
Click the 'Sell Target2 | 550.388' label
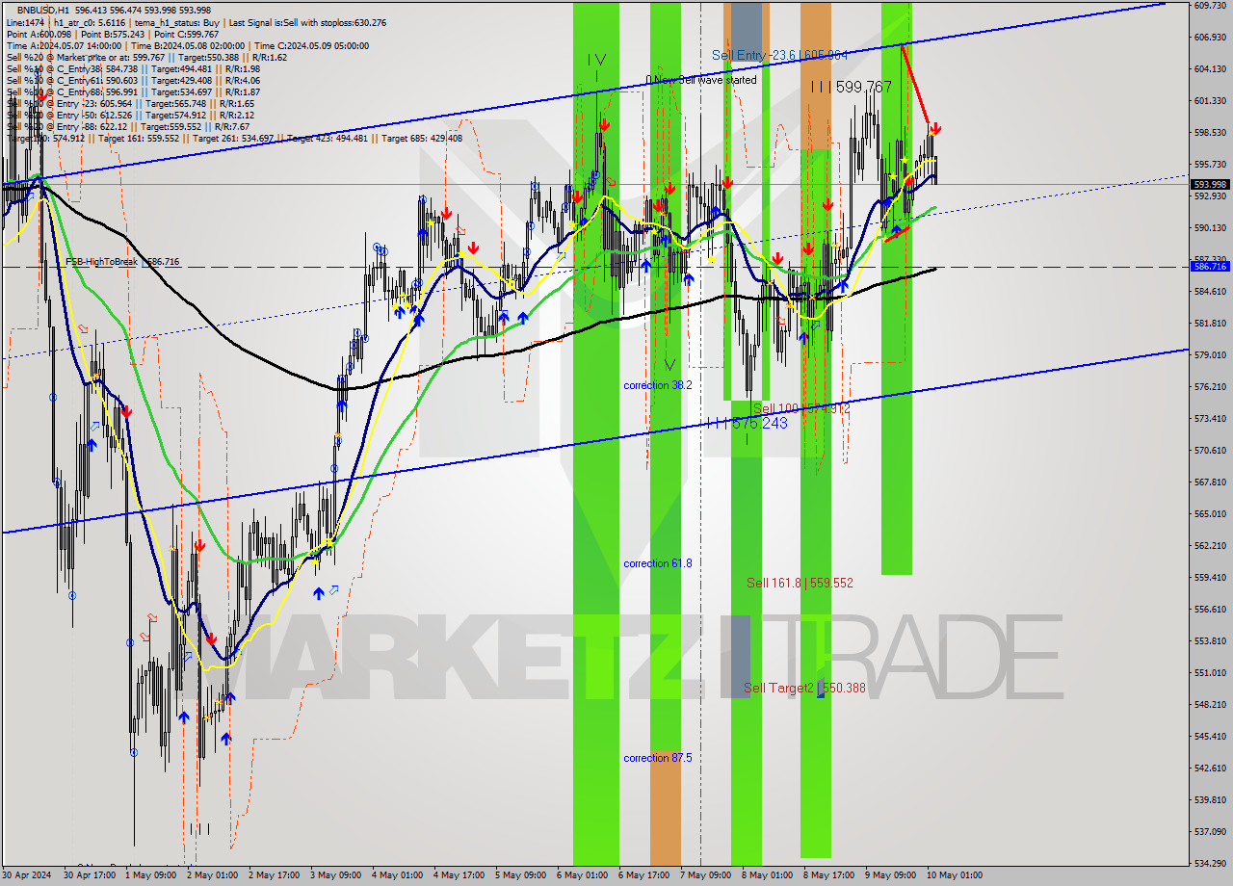(805, 689)
